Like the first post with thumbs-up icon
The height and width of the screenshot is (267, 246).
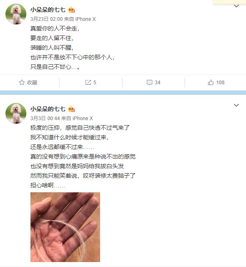tap(211, 83)
